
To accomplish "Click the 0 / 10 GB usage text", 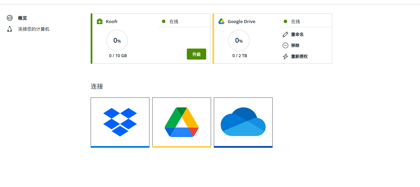I will (x=118, y=56).
